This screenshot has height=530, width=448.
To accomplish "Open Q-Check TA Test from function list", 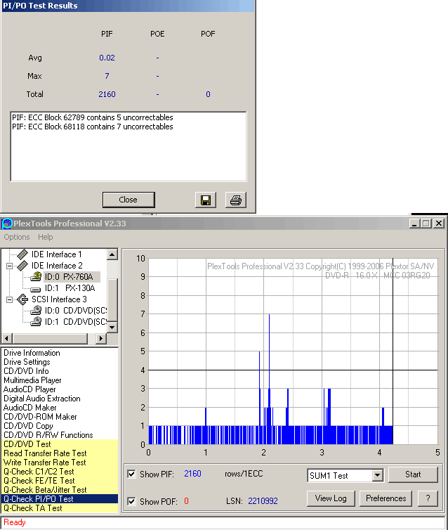I will click(x=32, y=508).
